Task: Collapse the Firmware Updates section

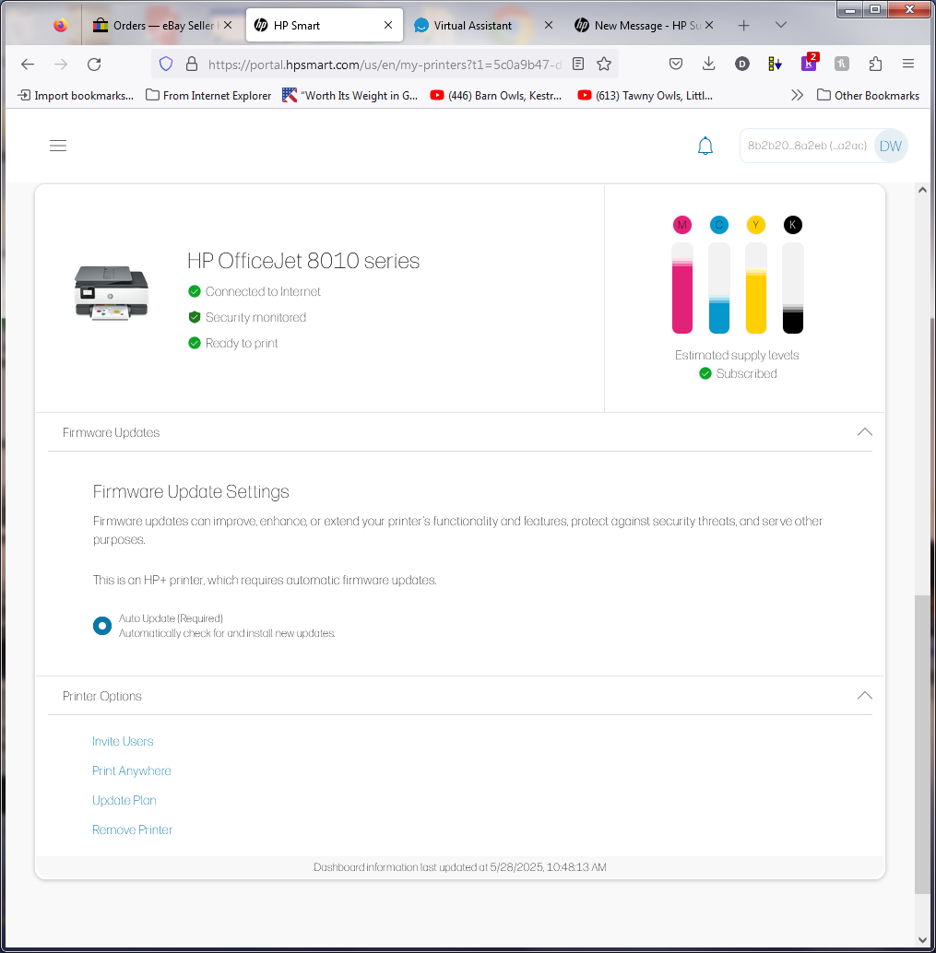Action: (x=864, y=431)
